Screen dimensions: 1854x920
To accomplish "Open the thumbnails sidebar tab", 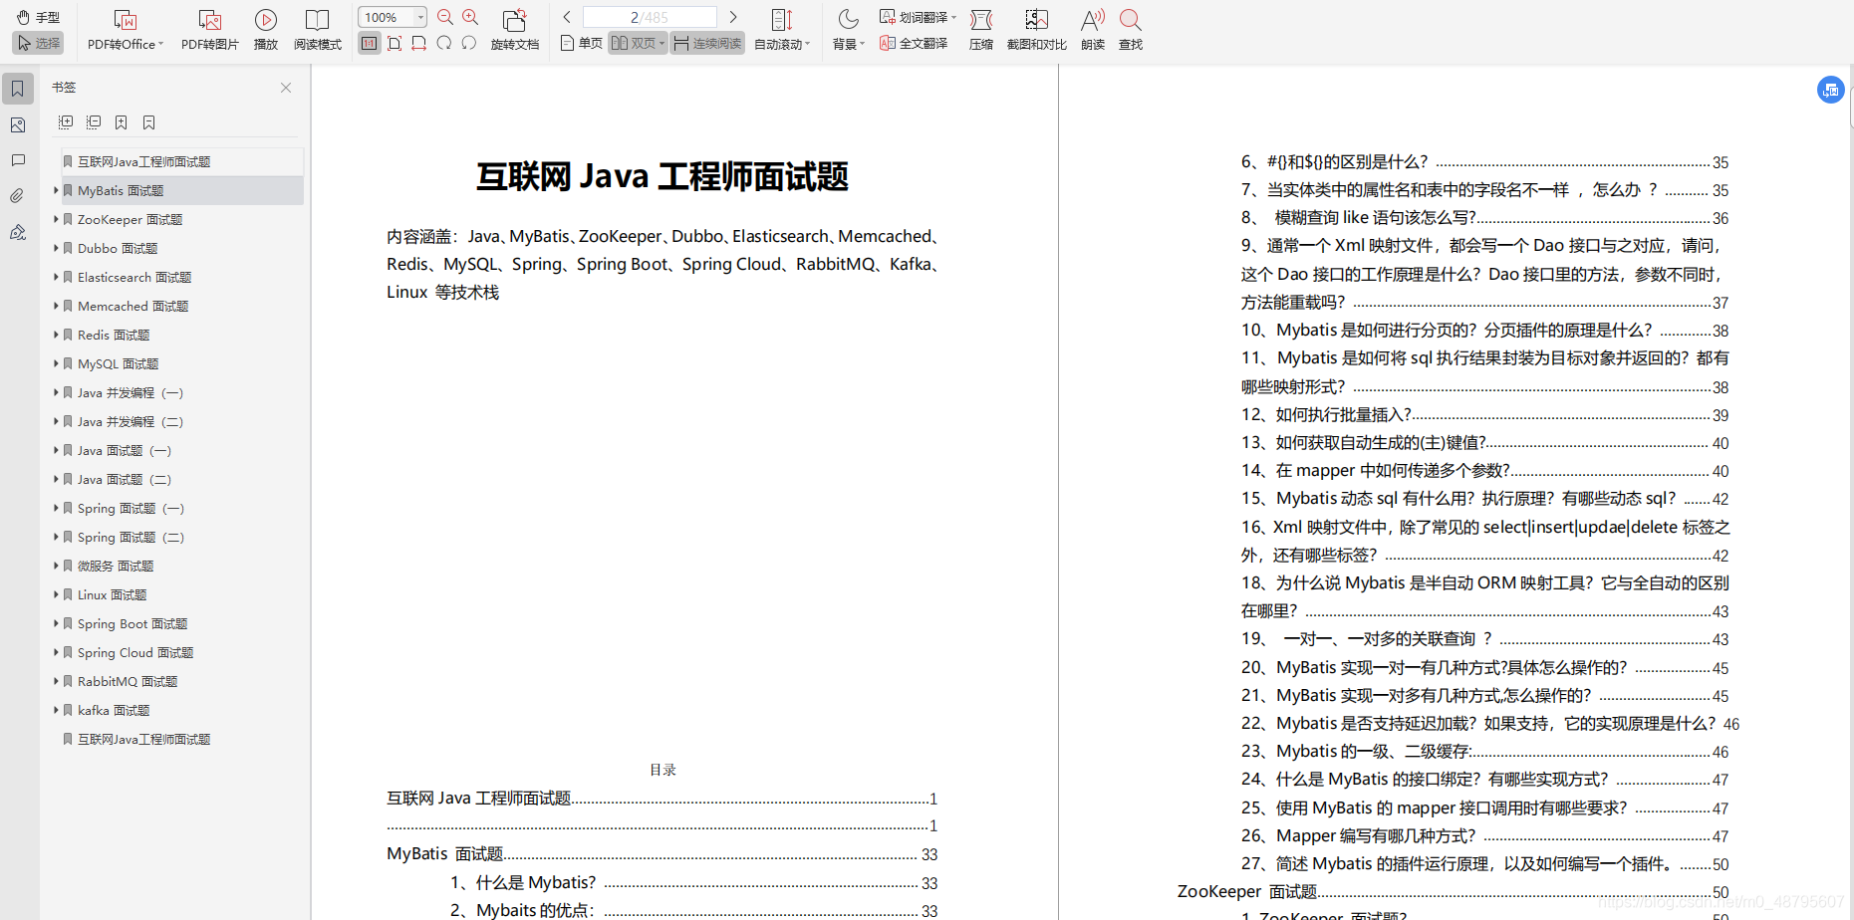I will (18, 124).
